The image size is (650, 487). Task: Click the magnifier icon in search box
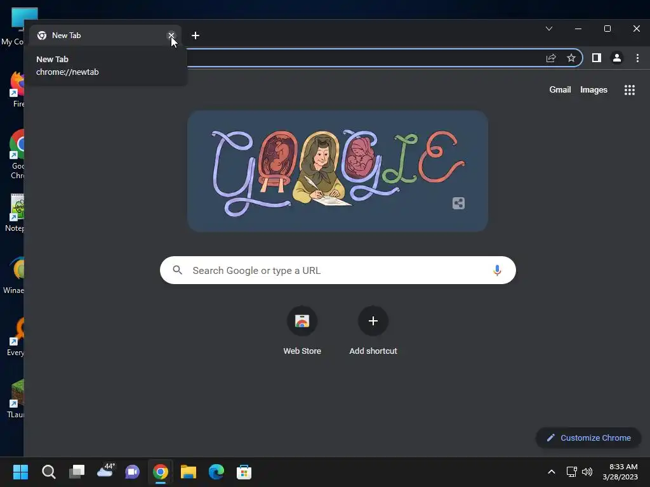pyautogui.click(x=178, y=270)
